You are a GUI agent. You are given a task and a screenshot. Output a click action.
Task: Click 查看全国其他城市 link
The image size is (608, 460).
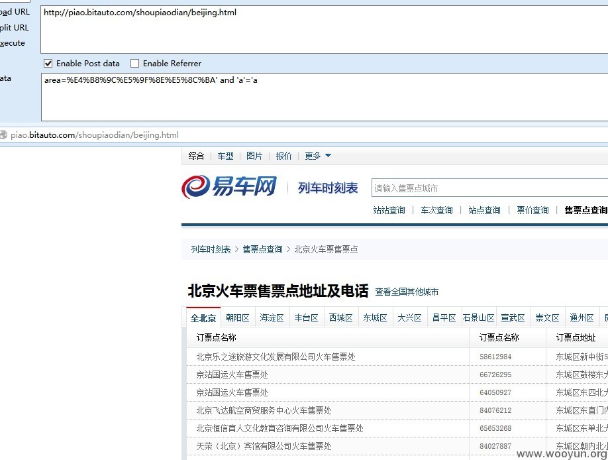(x=407, y=292)
